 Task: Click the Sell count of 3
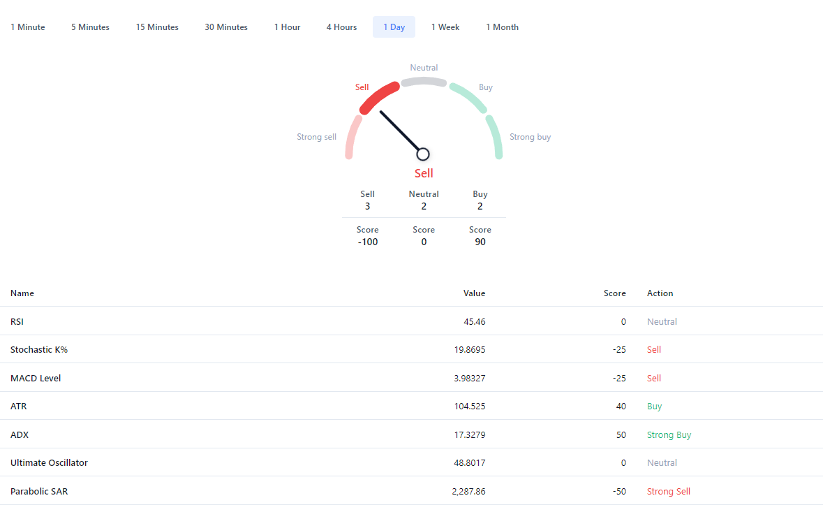[367, 206]
